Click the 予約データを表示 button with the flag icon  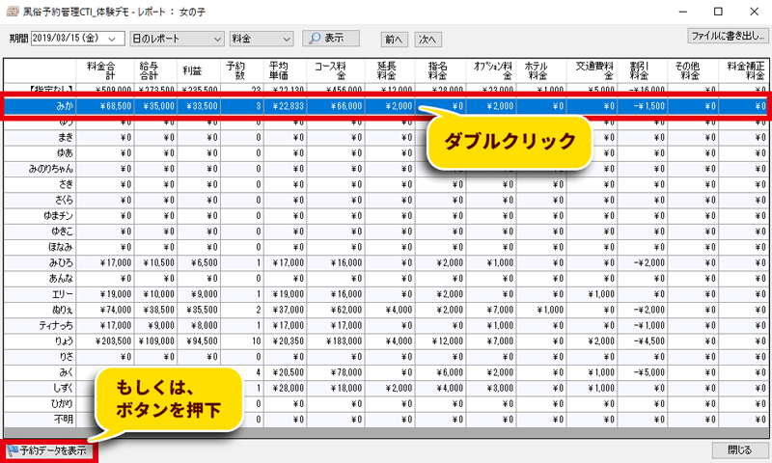click(50, 450)
